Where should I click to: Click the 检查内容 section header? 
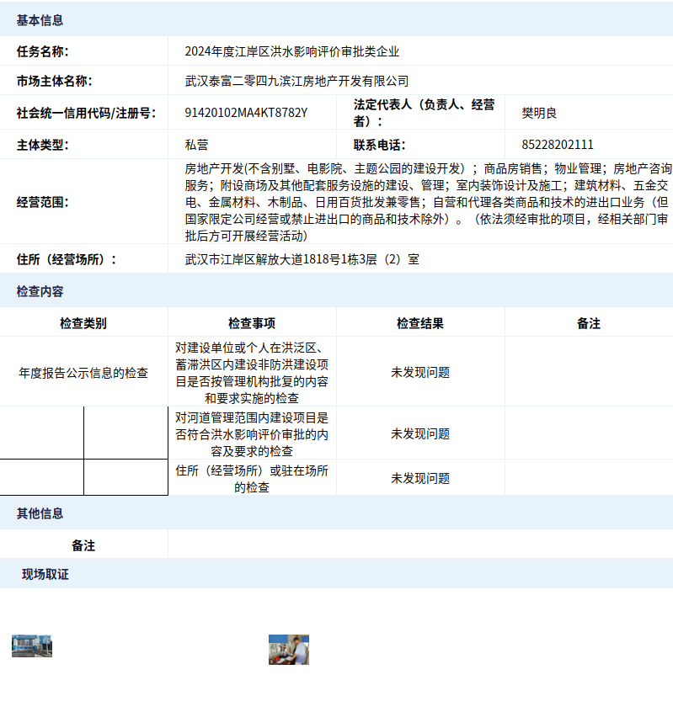click(x=40, y=291)
